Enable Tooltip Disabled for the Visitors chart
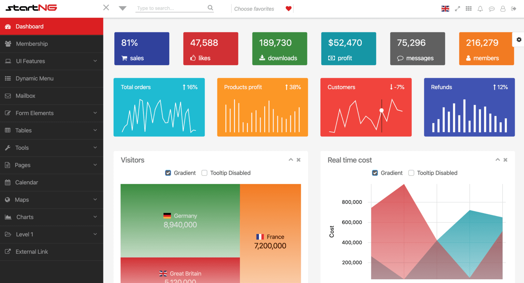 [204, 173]
